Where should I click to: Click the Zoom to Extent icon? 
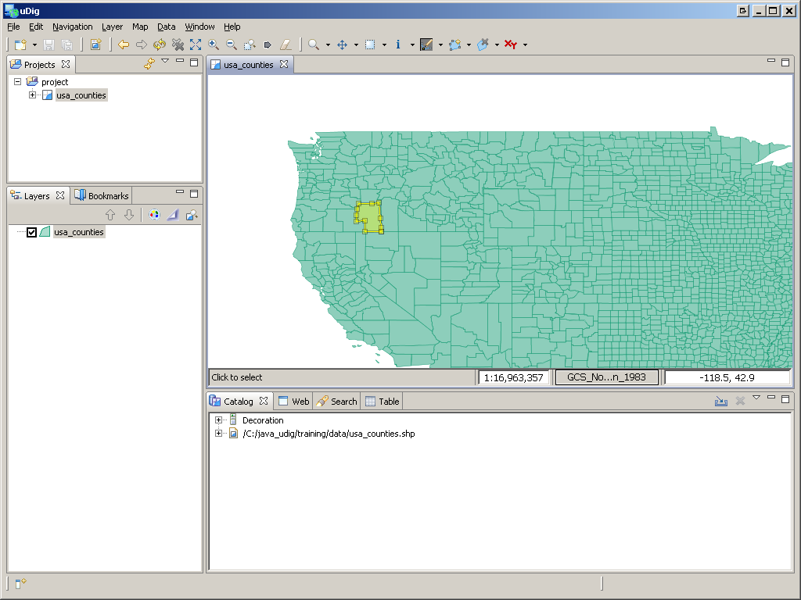click(196, 45)
